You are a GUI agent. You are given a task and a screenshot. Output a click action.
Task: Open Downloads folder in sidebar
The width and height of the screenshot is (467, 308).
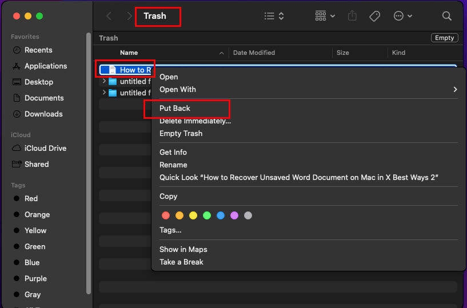click(x=43, y=114)
